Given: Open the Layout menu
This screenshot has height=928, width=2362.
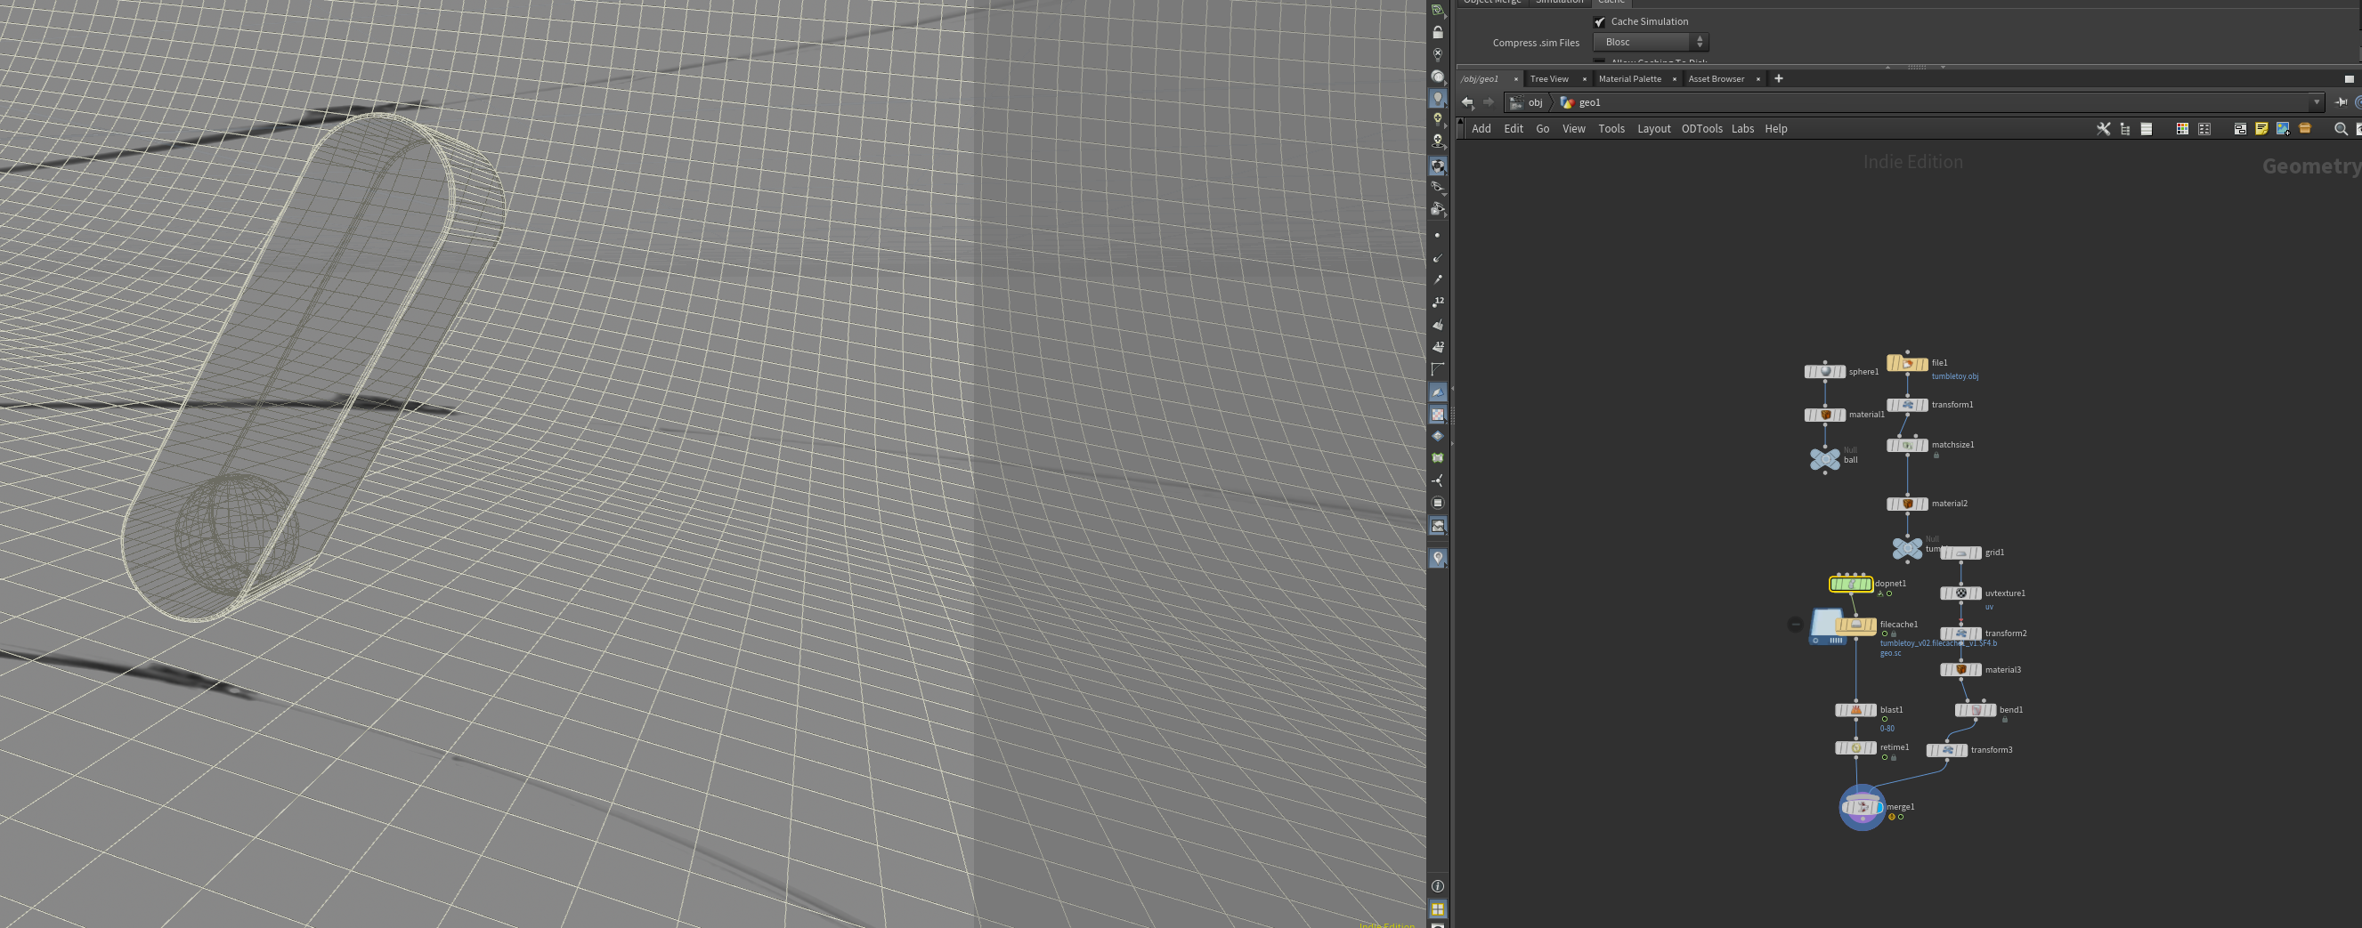Looking at the screenshot, I should tap(1654, 129).
